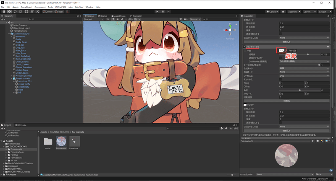Select the combined Transform tool

(32, 12)
